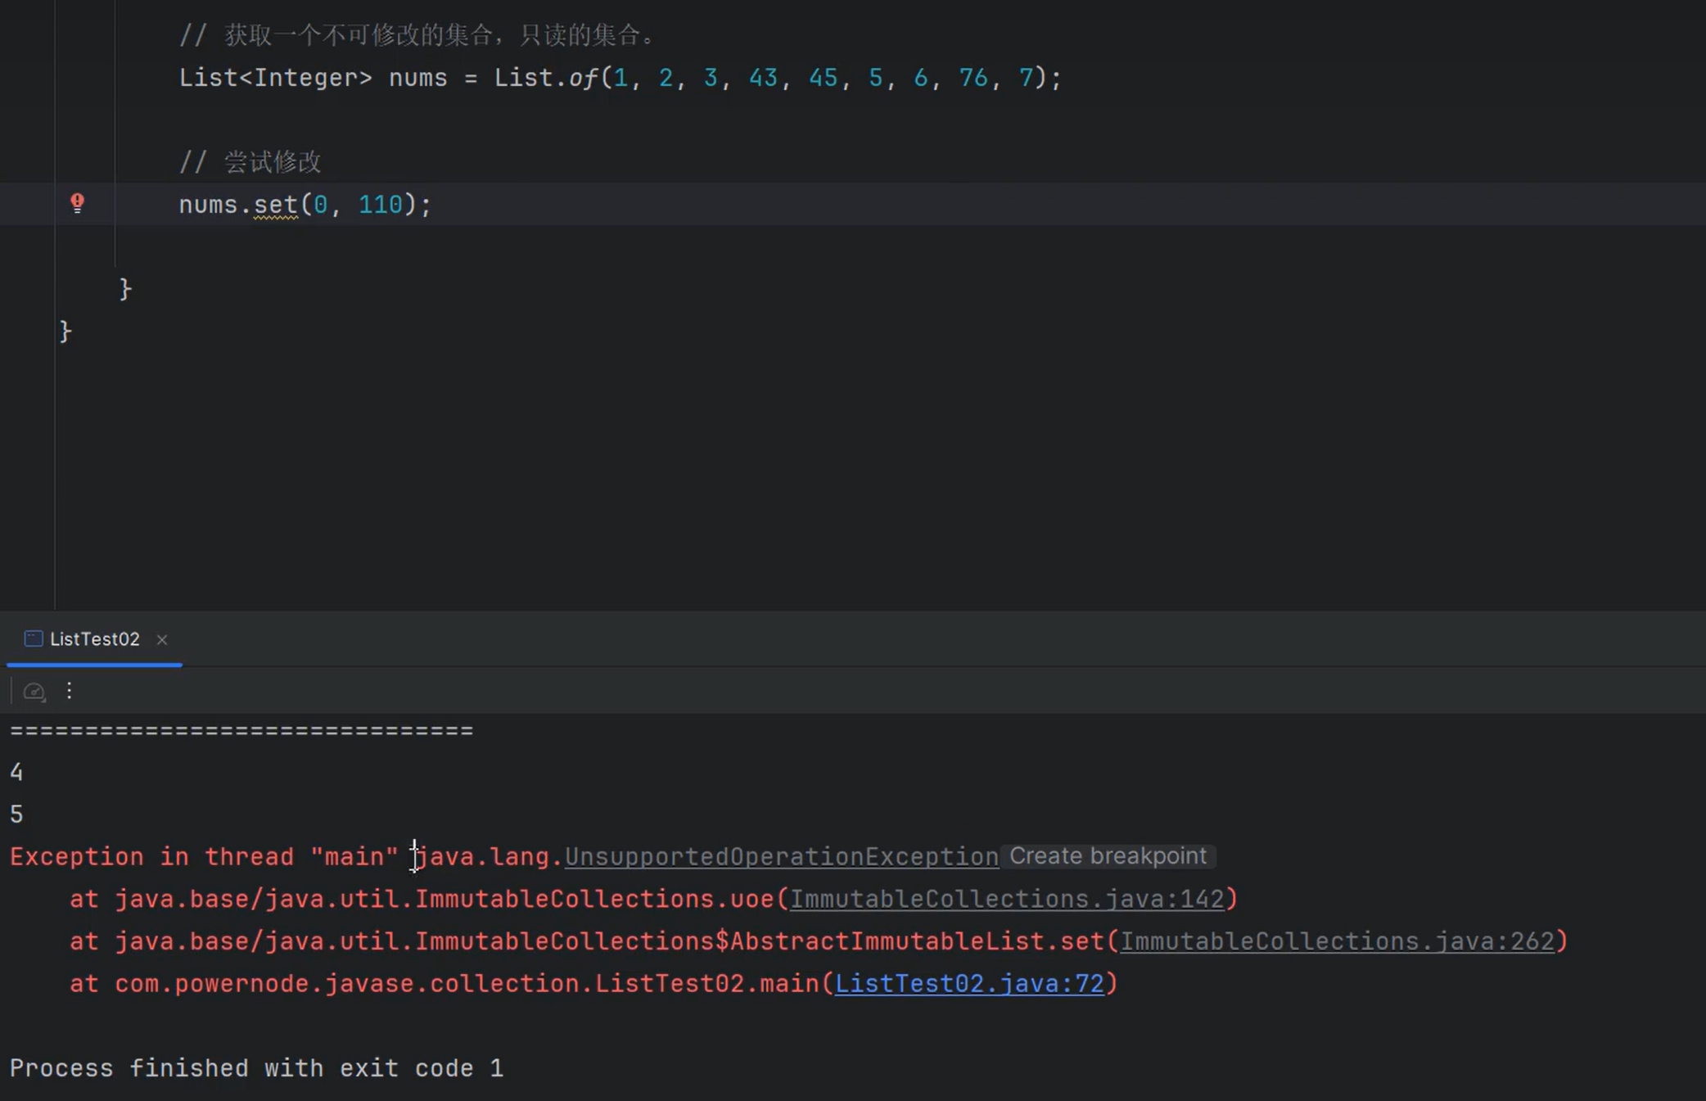Click the equals-sign separator line in console
The height and width of the screenshot is (1101, 1706).
[241, 730]
